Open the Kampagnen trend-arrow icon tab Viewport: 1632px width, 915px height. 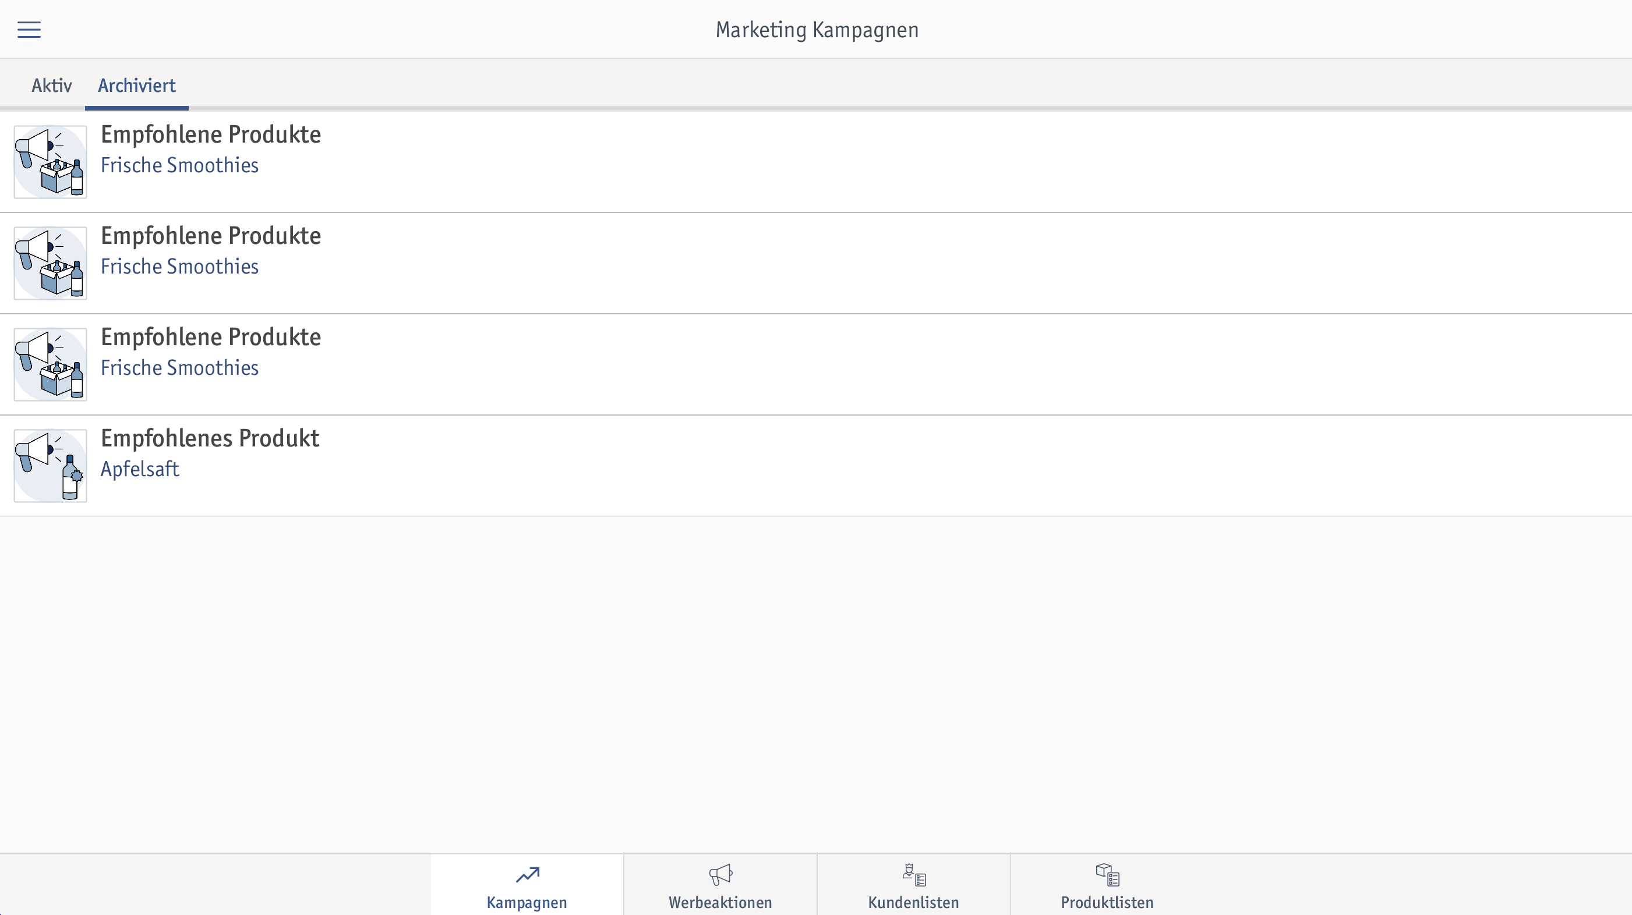click(x=527, y=885)
